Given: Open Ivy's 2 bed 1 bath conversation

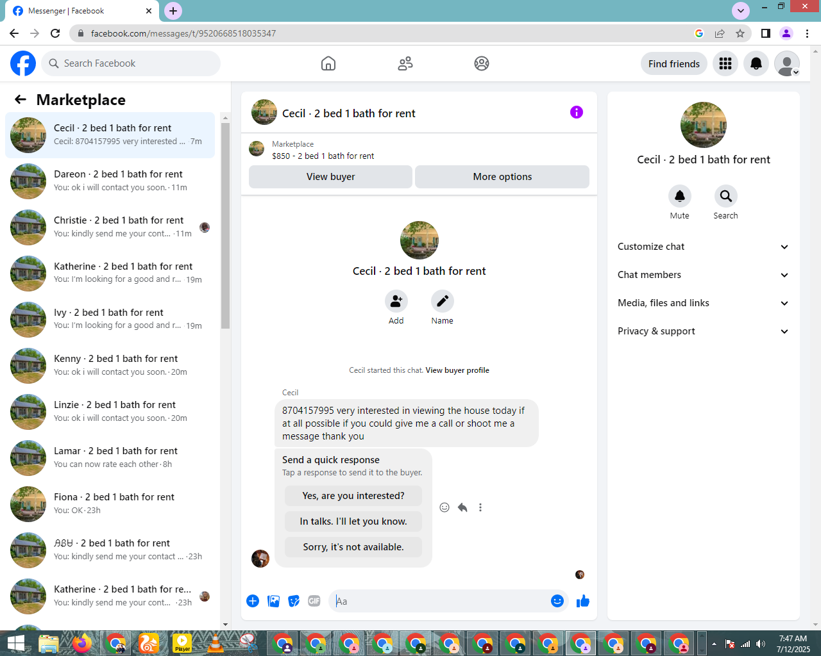Looking at the screenshot, I should [110, 320].
